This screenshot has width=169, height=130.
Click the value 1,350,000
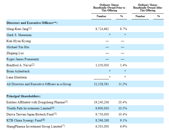tap(102, 65)
